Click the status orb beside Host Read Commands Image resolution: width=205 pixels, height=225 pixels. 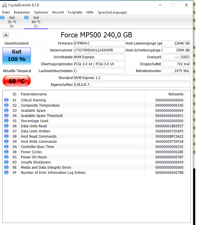6,136
